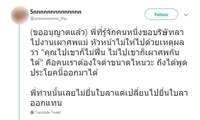
Task: Click second paragraph starting พี่ท่านนั้นเลยไม่ยื่นใบลา
Action: coord(109,93)
